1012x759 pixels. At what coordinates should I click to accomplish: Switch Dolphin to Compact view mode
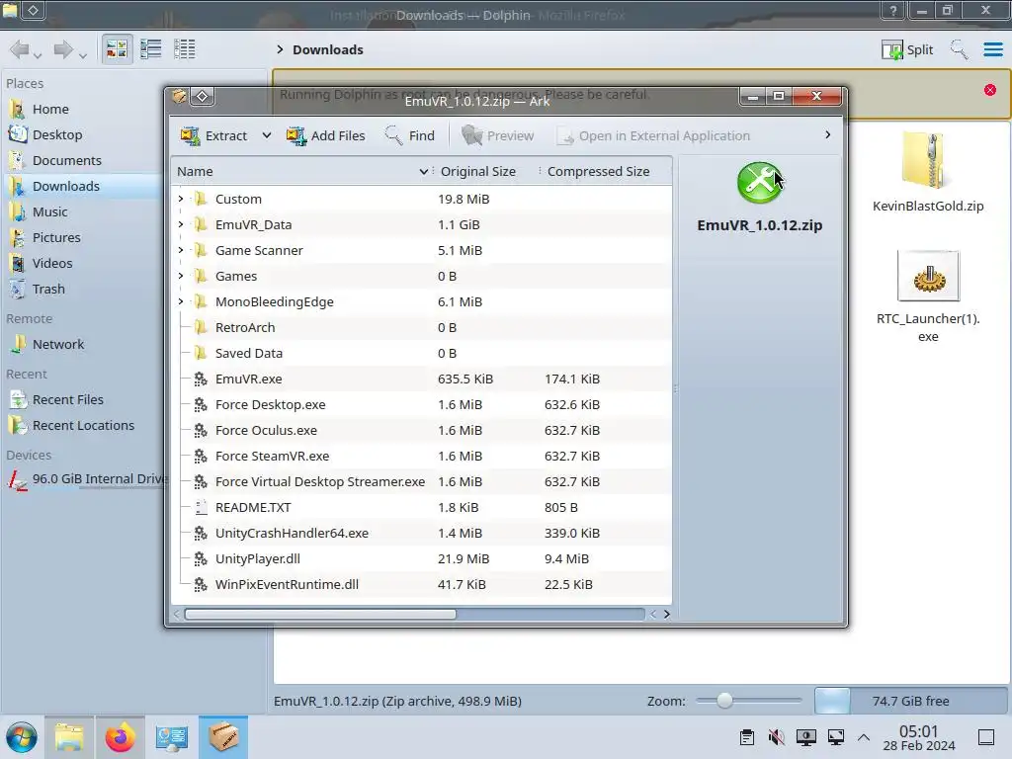click(x=151, y=49)
